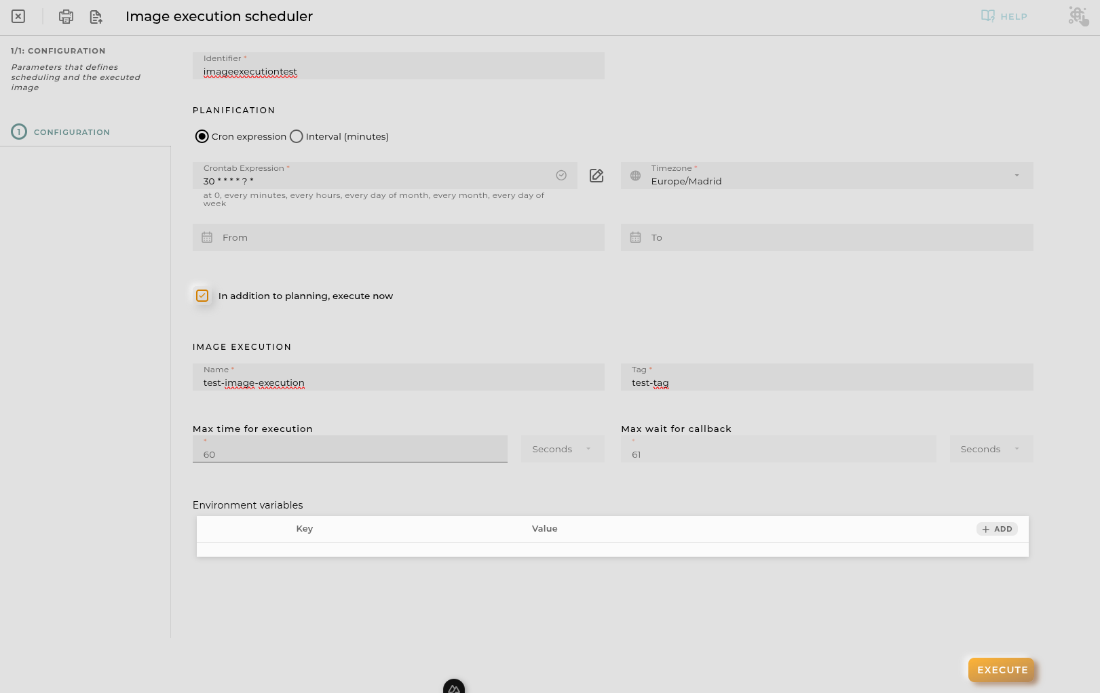Select the Interval (minutes) radio button

click(x=296, y=136)
